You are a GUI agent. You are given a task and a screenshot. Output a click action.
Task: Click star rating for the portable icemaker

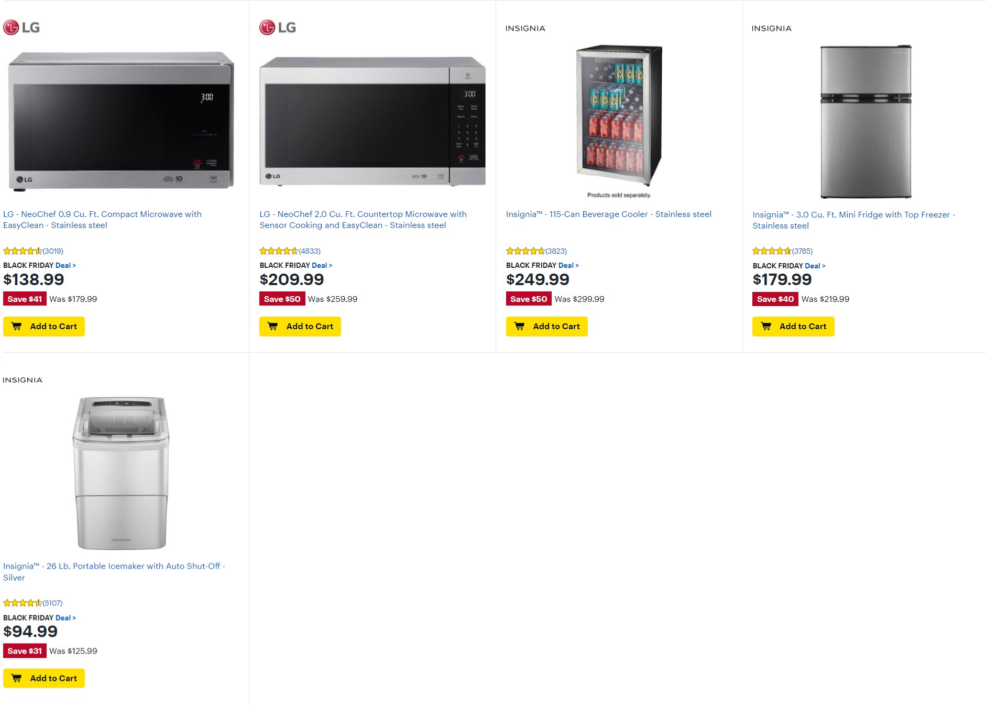coord(23,603)
